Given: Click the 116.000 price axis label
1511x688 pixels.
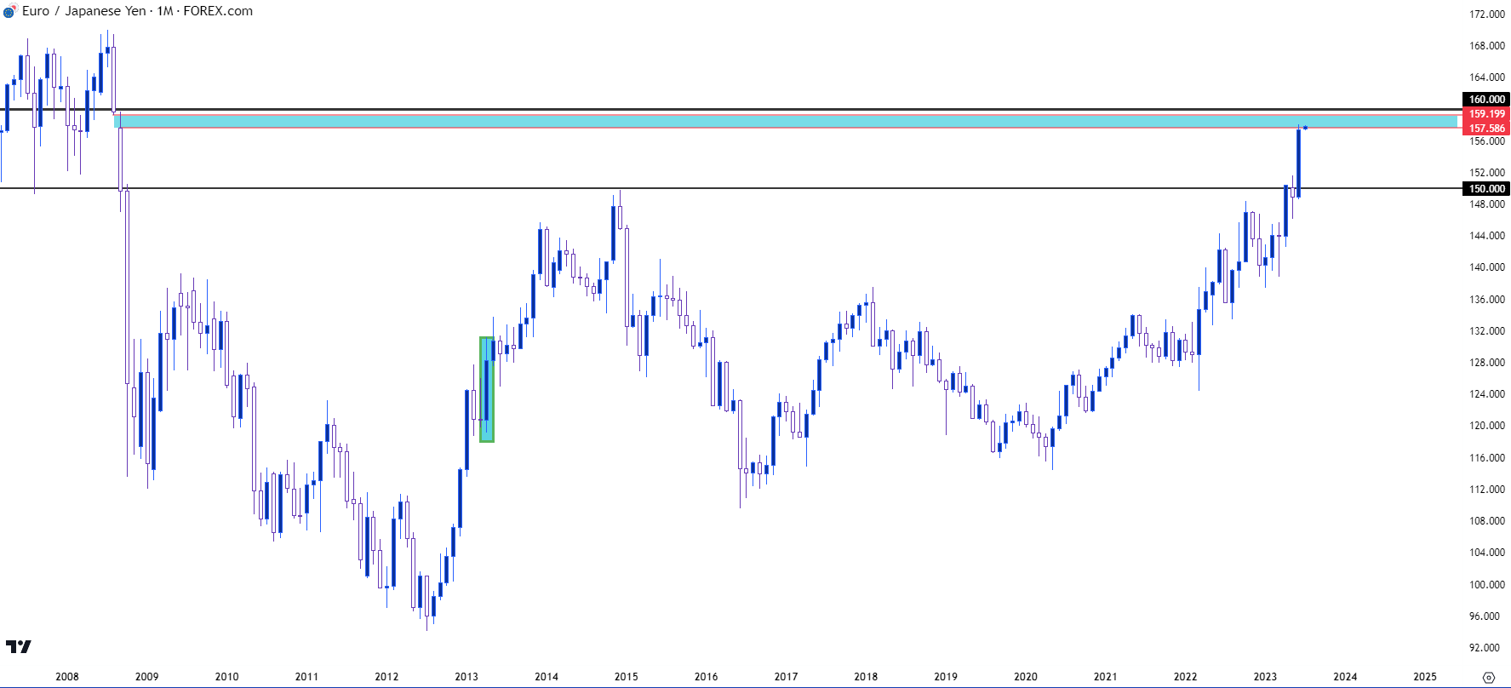Looking at the screenshot, I should click(x=1486, y=458).
